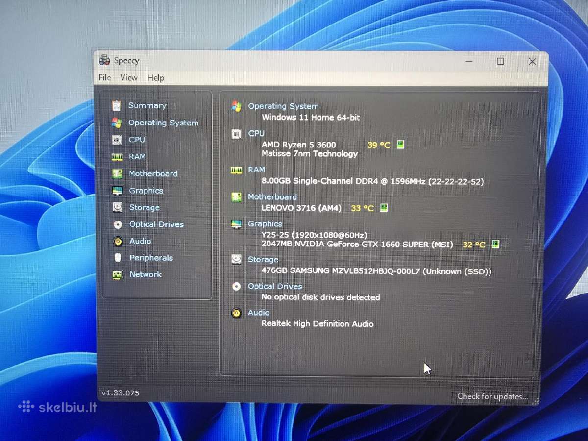Open the View menu
588x441 pixels.
tap(129, 77)
